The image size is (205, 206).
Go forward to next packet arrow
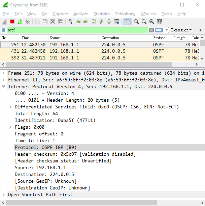click(86, 22)
